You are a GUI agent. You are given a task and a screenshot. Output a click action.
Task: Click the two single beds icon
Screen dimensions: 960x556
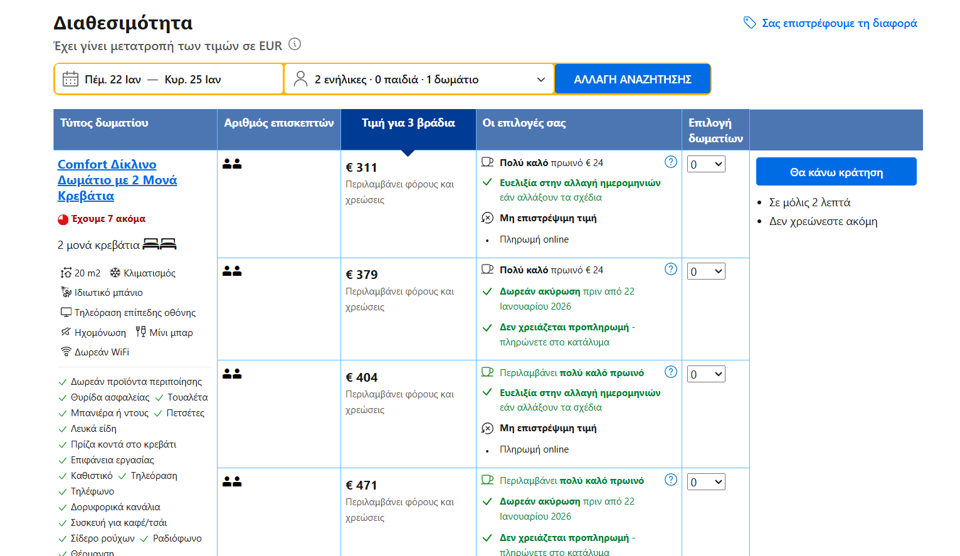click(x=159, y=244)
